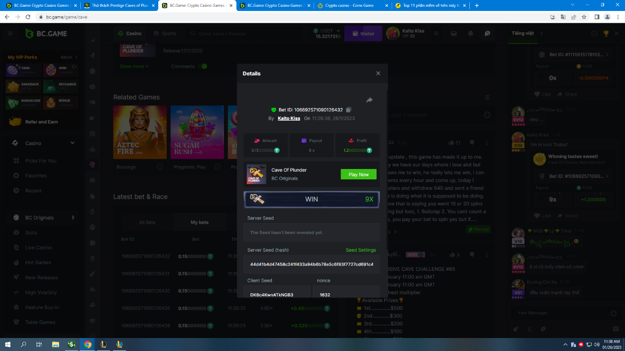625x351 pixels.
Task: Open the hamburger menu beside BC.GAME logo
Action: pos(10,34)
